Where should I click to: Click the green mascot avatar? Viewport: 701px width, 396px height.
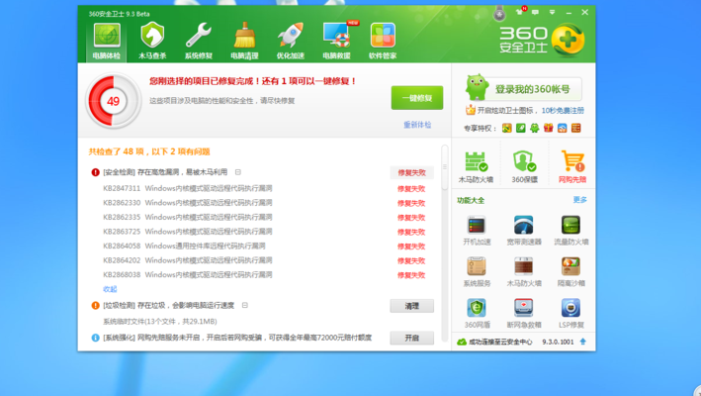(x=477, y=87)
